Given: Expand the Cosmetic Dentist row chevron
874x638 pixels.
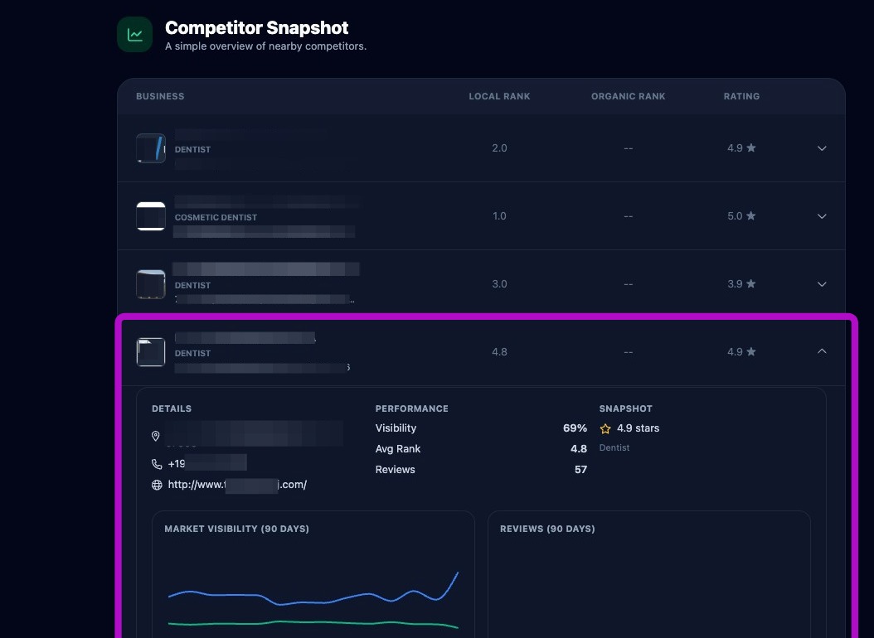Looking at the screenshot, I should click(822, 216).
